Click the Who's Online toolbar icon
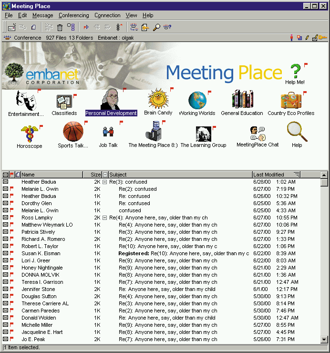 (x=134, y=27)
